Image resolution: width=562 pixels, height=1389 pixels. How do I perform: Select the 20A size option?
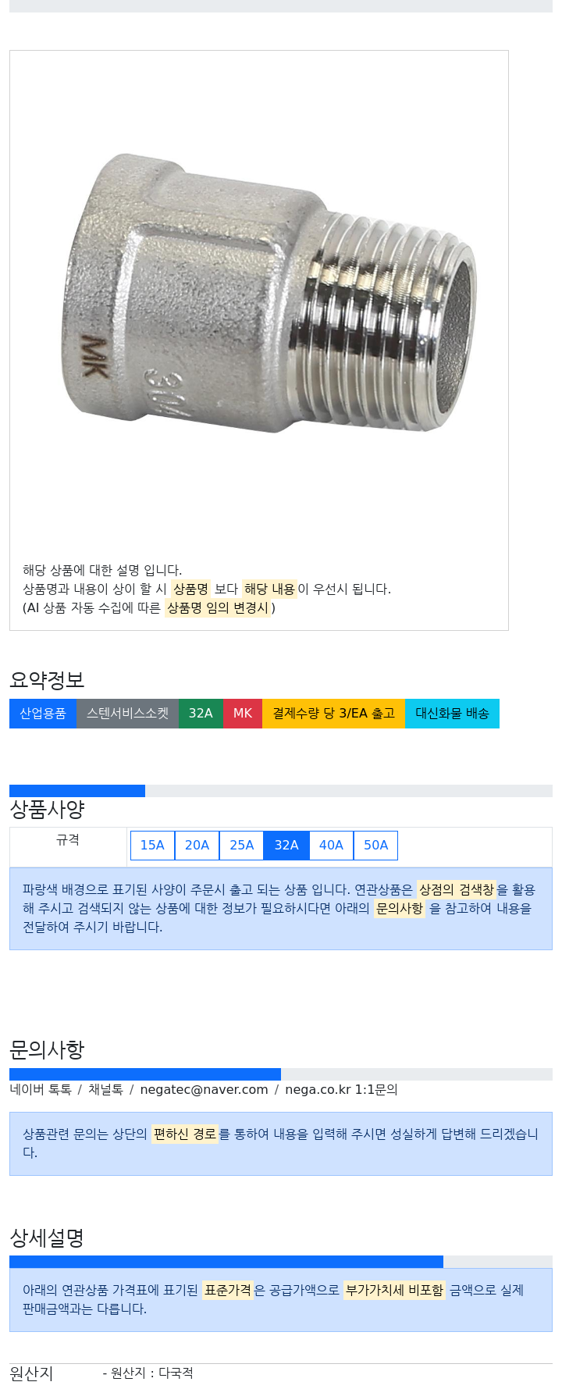(x=197, y=845)
